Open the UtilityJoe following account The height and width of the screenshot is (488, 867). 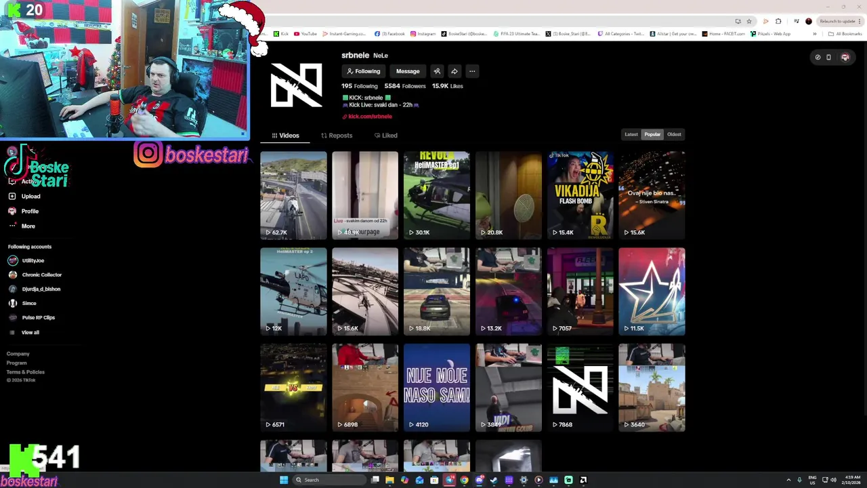click(x=26, y=261)
